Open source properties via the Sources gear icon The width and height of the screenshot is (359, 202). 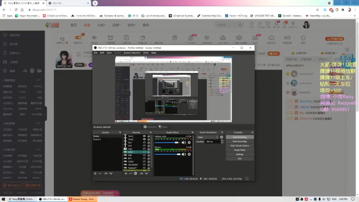136,173
